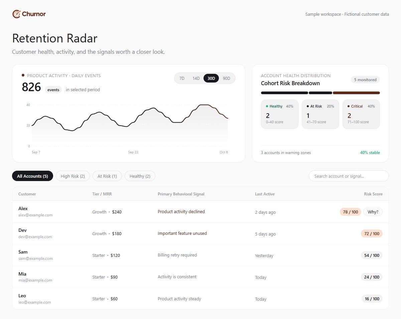Click the dev@example.com email text
The width and height of the screenshot is (401, 319).
pyautogui.click(x=35, y=237)
